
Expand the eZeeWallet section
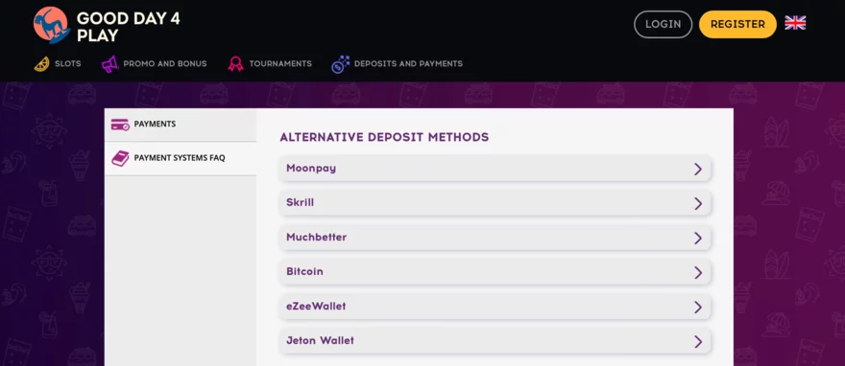click(495, 307)
